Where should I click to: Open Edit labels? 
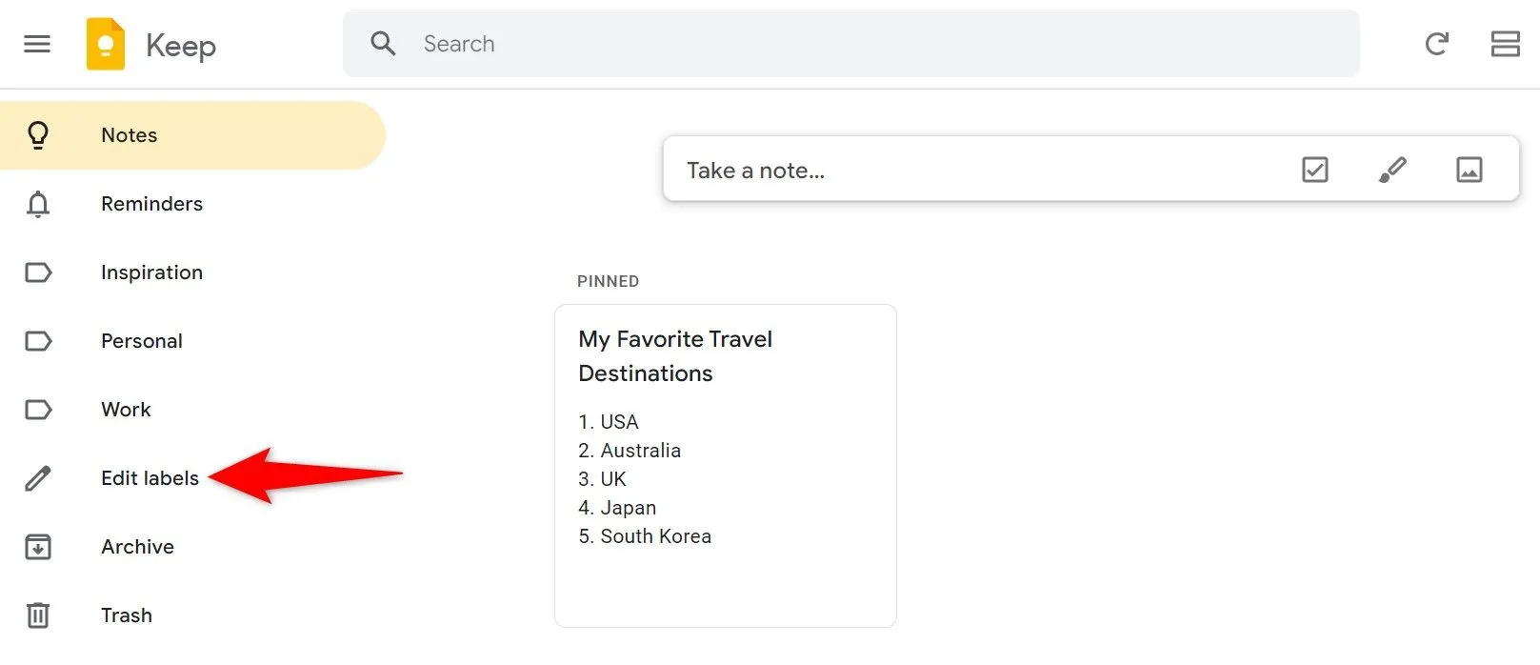192,478
